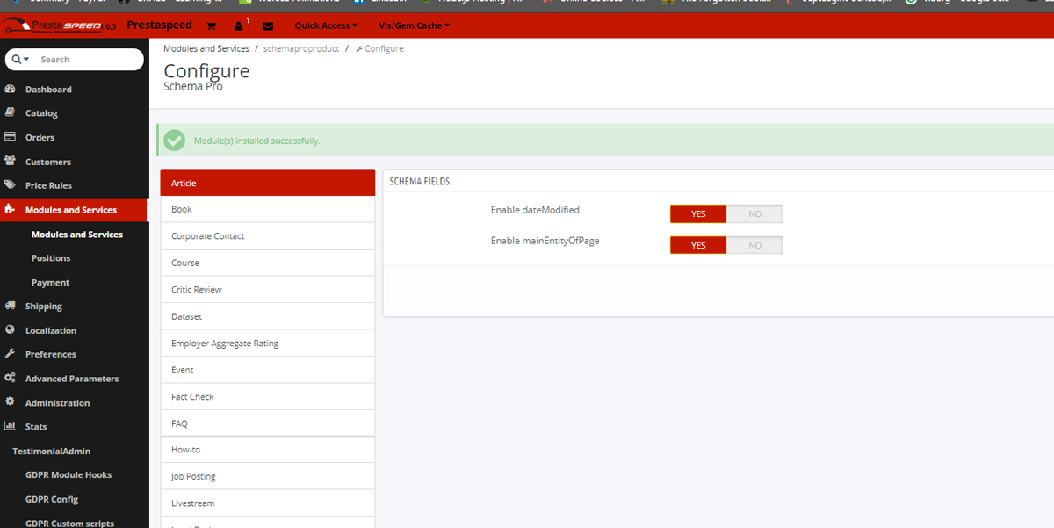Open the shopping cart icon in header
Image resolution: width=1054 pixels, height=528 pixels.
tap(212, 26)
